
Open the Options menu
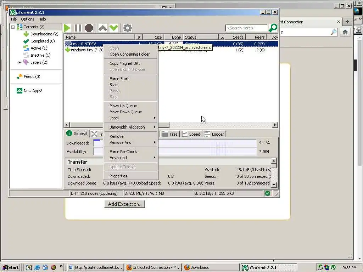click(28, 19)
